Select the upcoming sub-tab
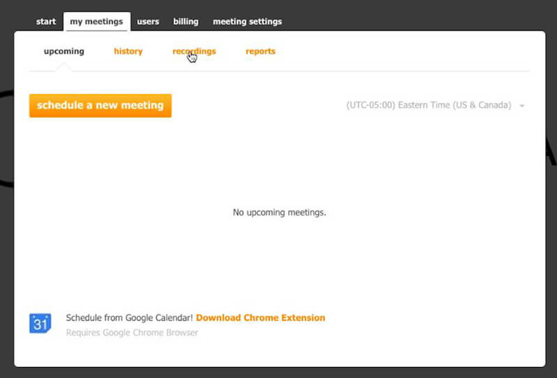This screenshot has height=378, width=557. click(x=63, y=51)
